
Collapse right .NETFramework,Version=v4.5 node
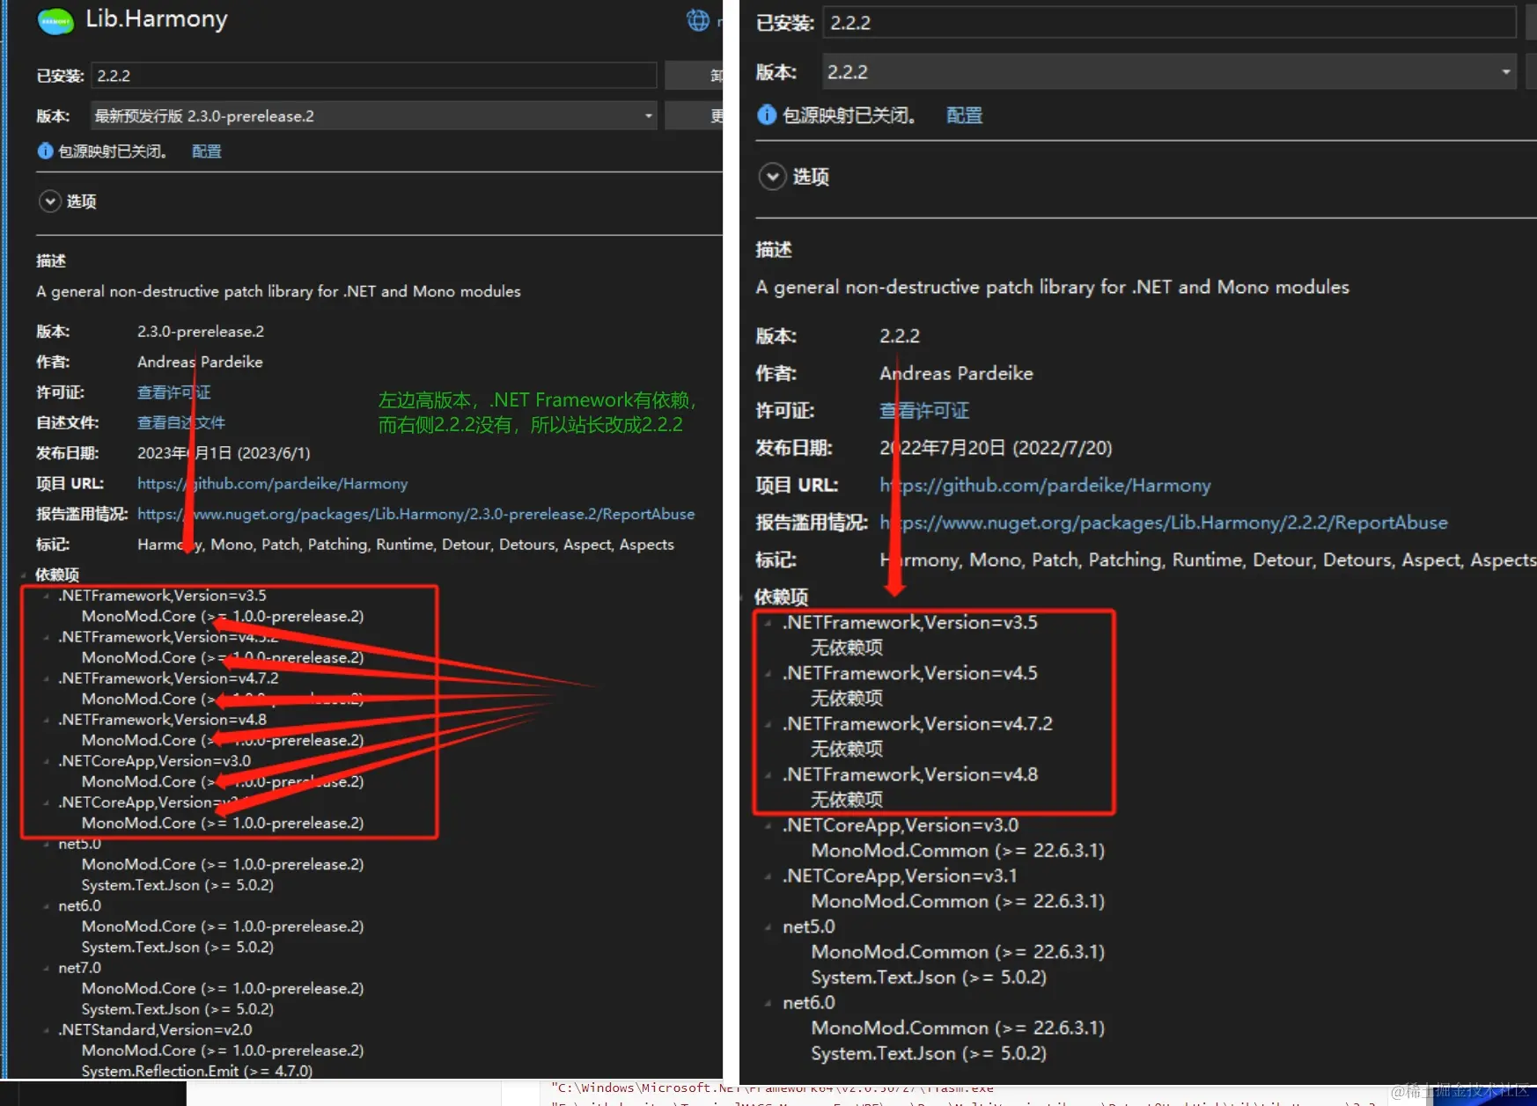[x=769, y=674]
